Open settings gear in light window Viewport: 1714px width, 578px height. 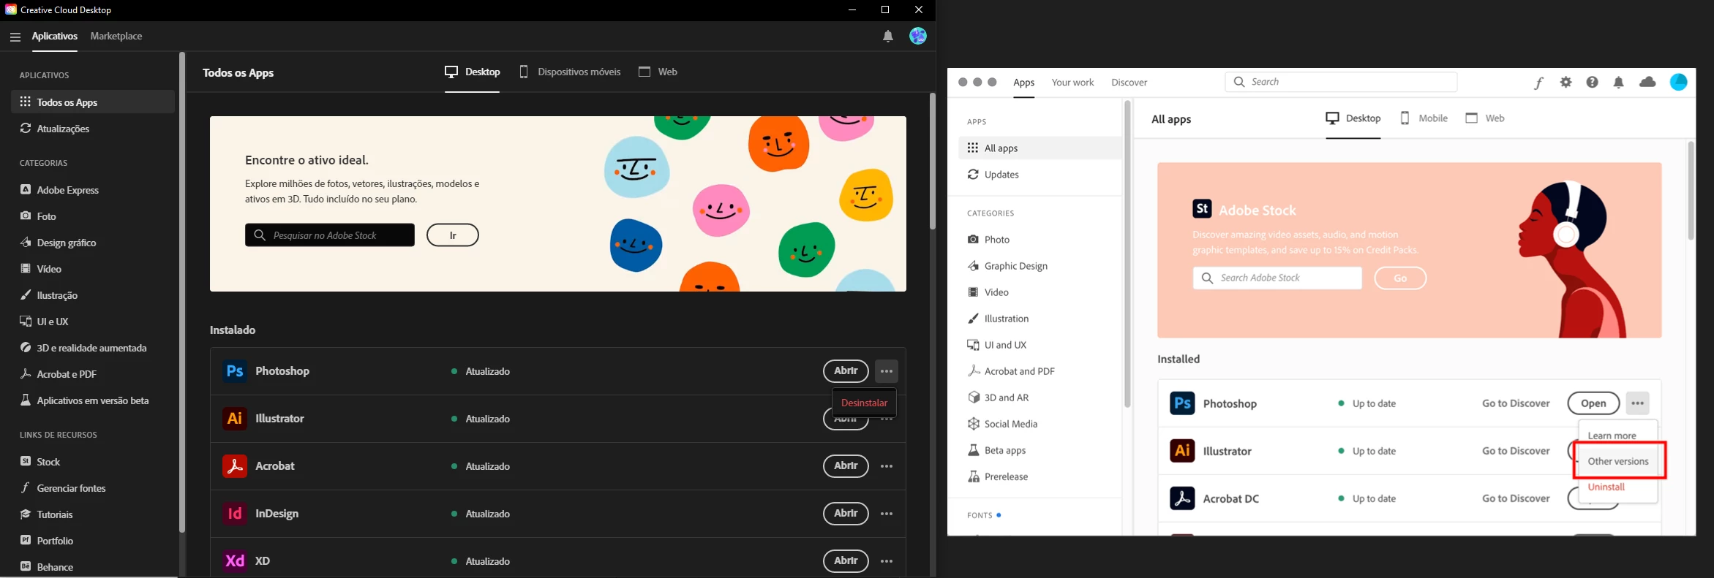pos(1566,83)
